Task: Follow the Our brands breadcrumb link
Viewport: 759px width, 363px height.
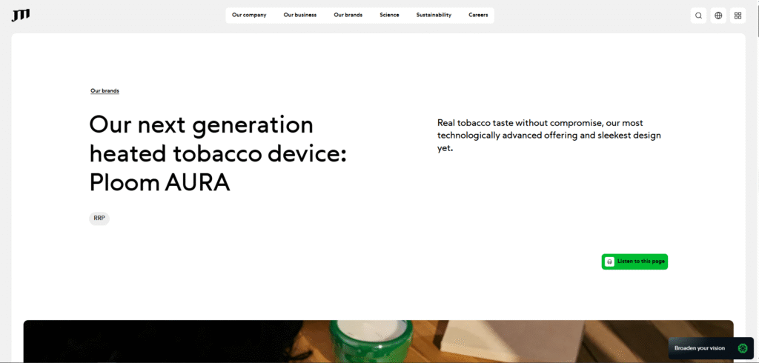Action: tap(105, 91)
